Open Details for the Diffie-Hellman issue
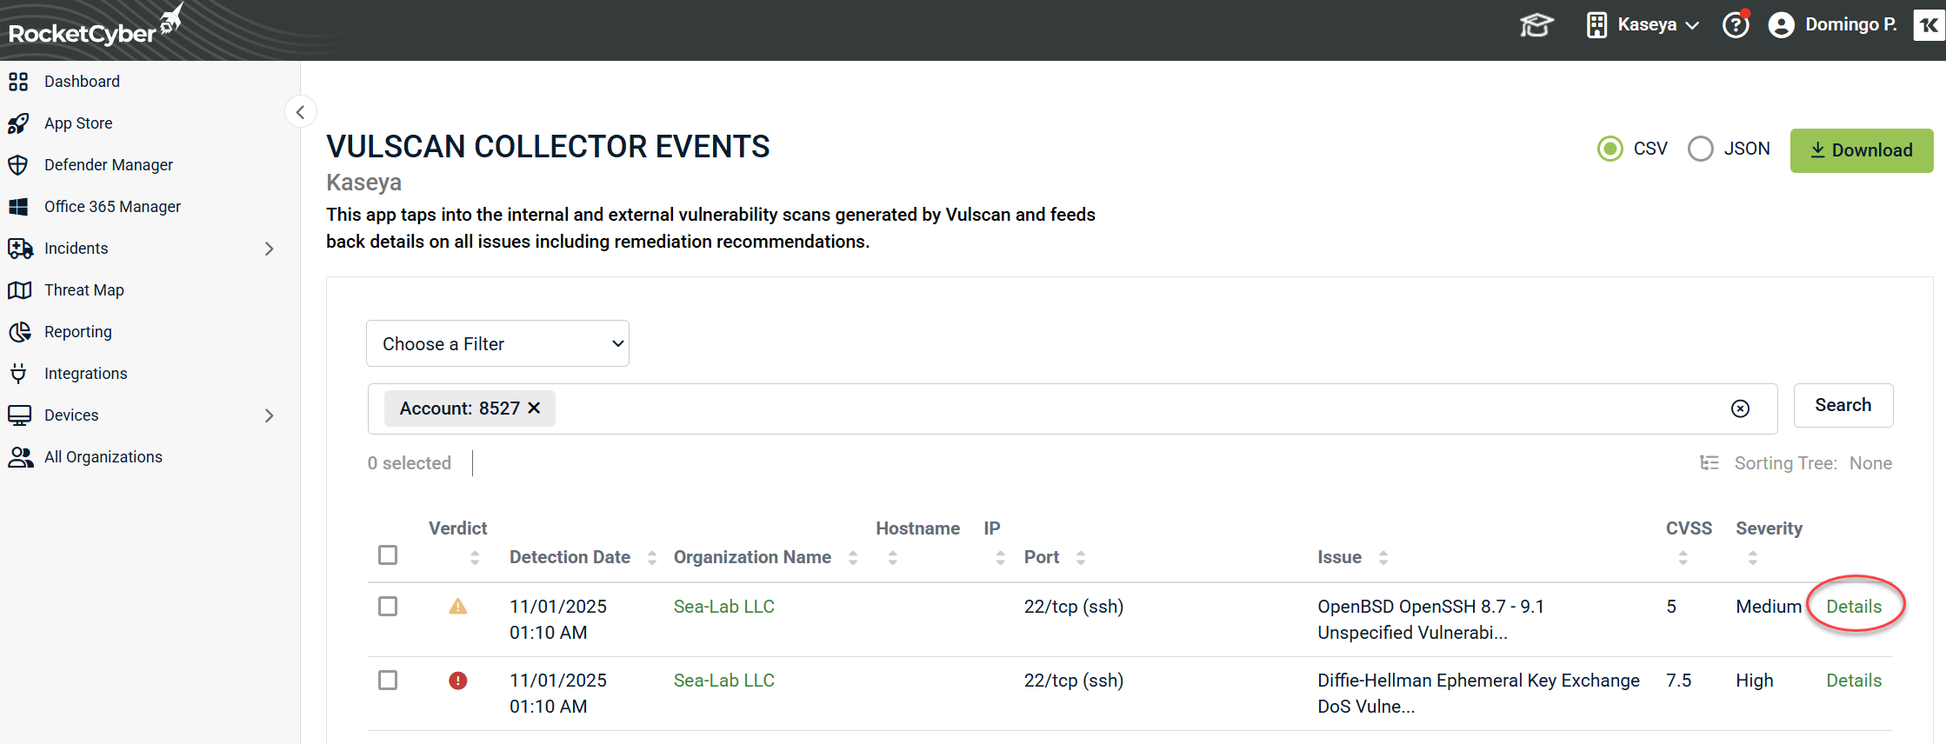Screen dimensions: 1946x744 (x=1853, y=681)
